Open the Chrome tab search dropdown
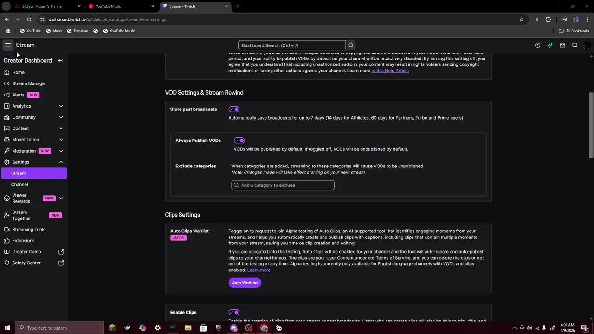This screenshot has width=594, height=334. pos(6,6)
